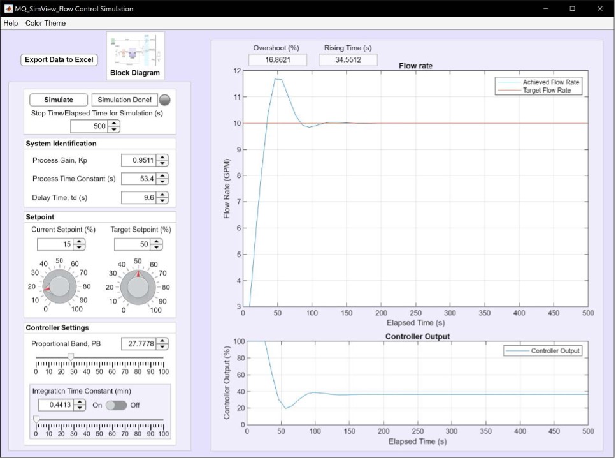Toggle the Integration On/Off switch
Viewport: 616px width, 460px height.
116,405
